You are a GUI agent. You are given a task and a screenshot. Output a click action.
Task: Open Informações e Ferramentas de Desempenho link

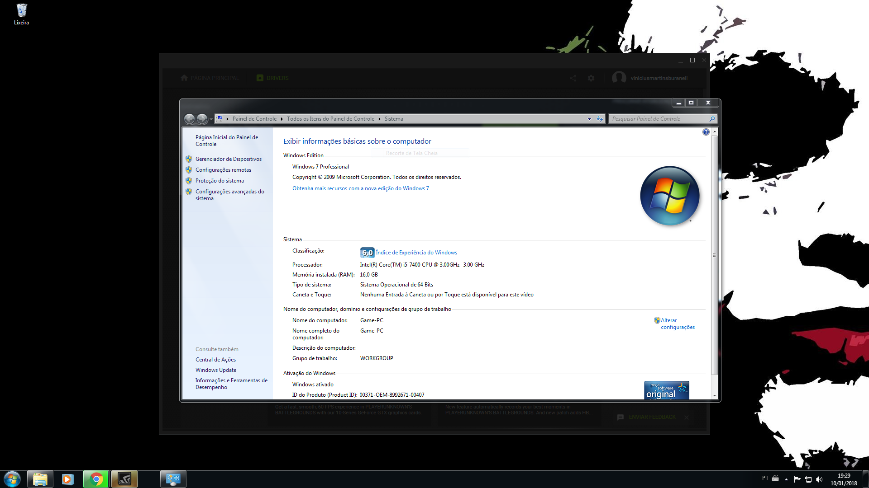coord(231,384)
